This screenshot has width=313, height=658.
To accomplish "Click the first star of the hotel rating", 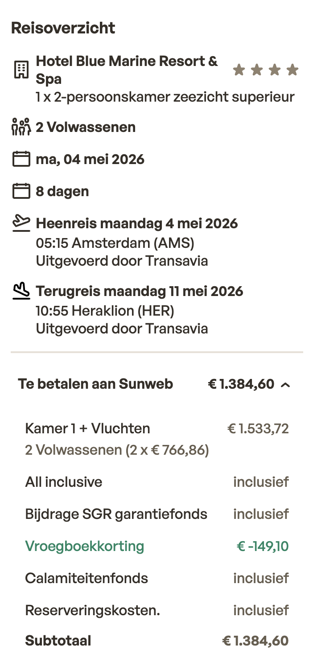I will (x=238, y=70).
